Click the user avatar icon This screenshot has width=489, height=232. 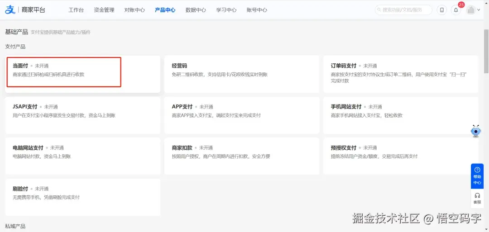(470, 10)
